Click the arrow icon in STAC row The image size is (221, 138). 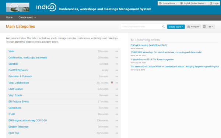[x=116, y=114]
